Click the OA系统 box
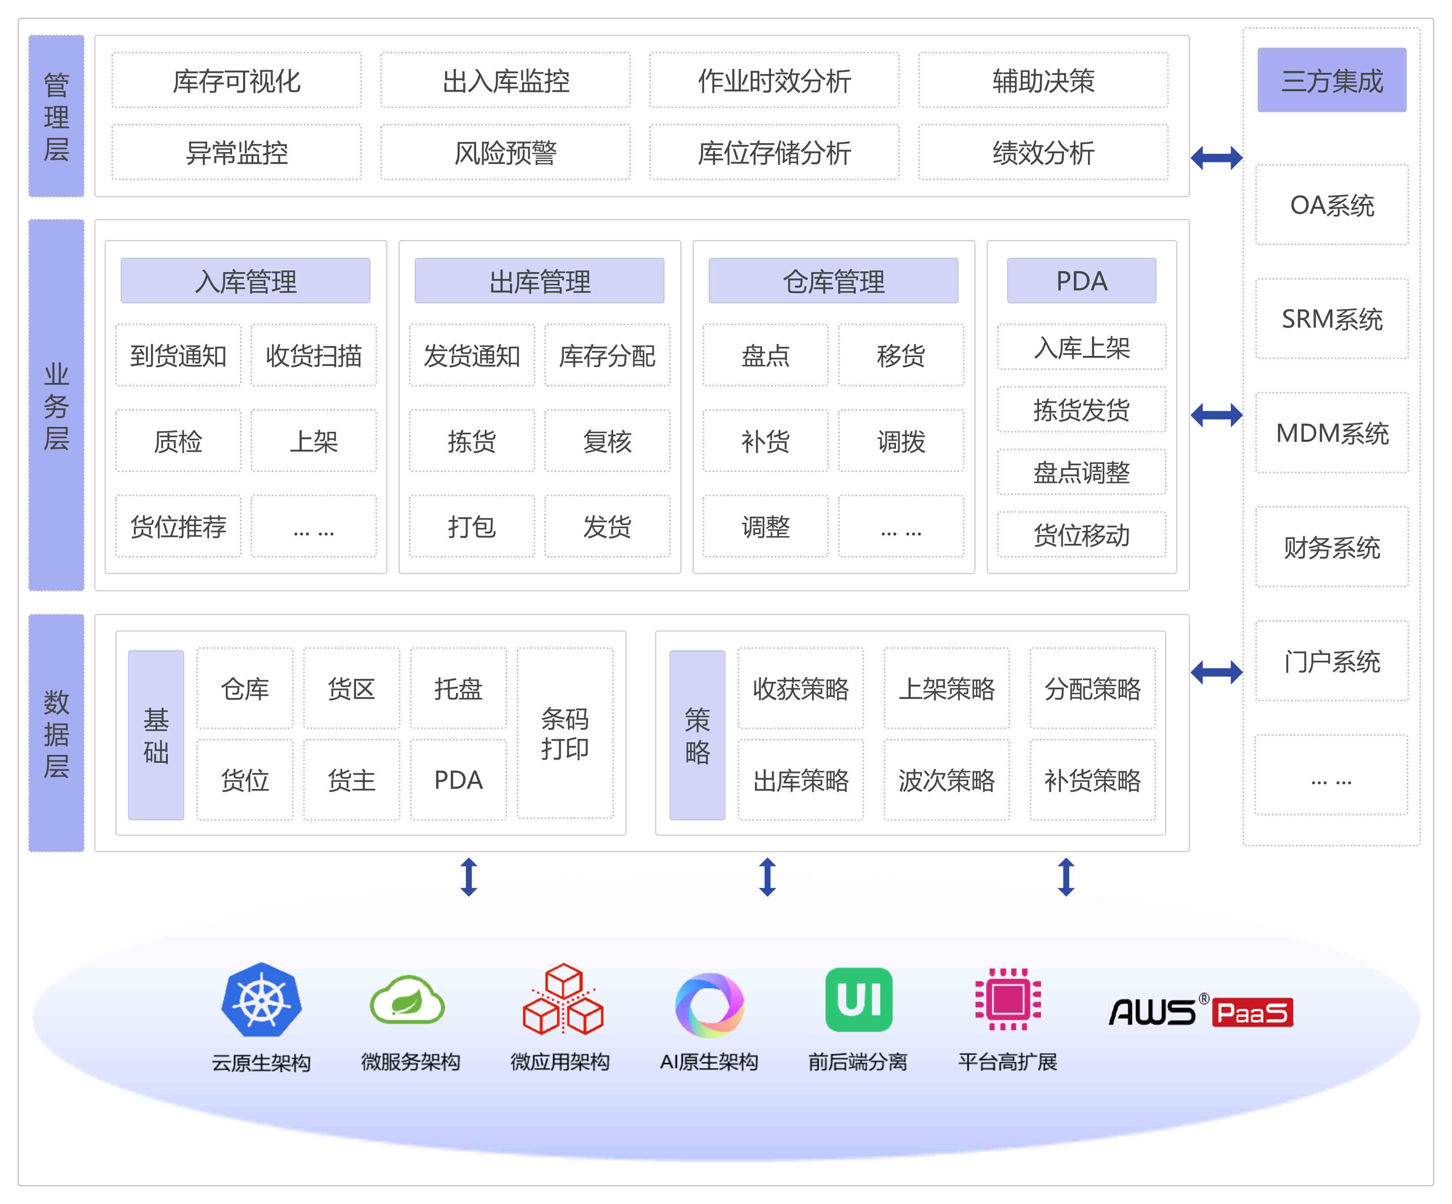This screenshot has width=1452, height=1204. pyautogui.click(x=1332, y=205)
